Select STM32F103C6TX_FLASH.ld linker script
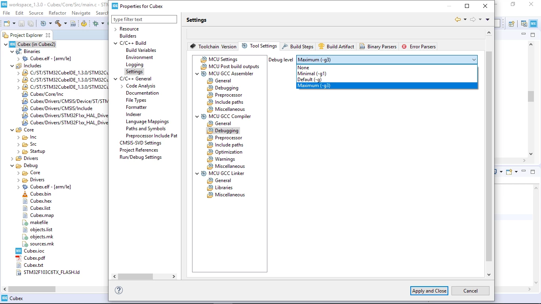Screen dimensions: 541x304 (x=51, y=272)
